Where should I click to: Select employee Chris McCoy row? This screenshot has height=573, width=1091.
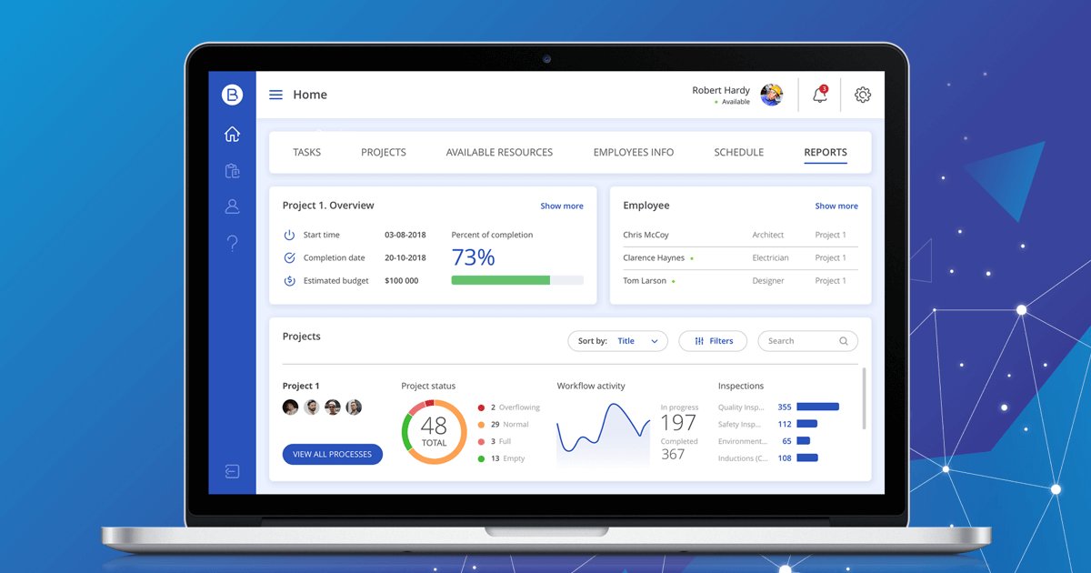[x=740, y=235]
